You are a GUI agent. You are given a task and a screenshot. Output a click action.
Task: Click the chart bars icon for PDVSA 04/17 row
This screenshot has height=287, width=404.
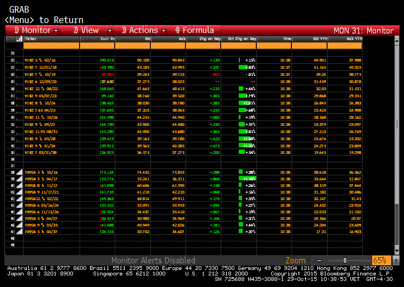pyautogui.click(x=19, y=179)
